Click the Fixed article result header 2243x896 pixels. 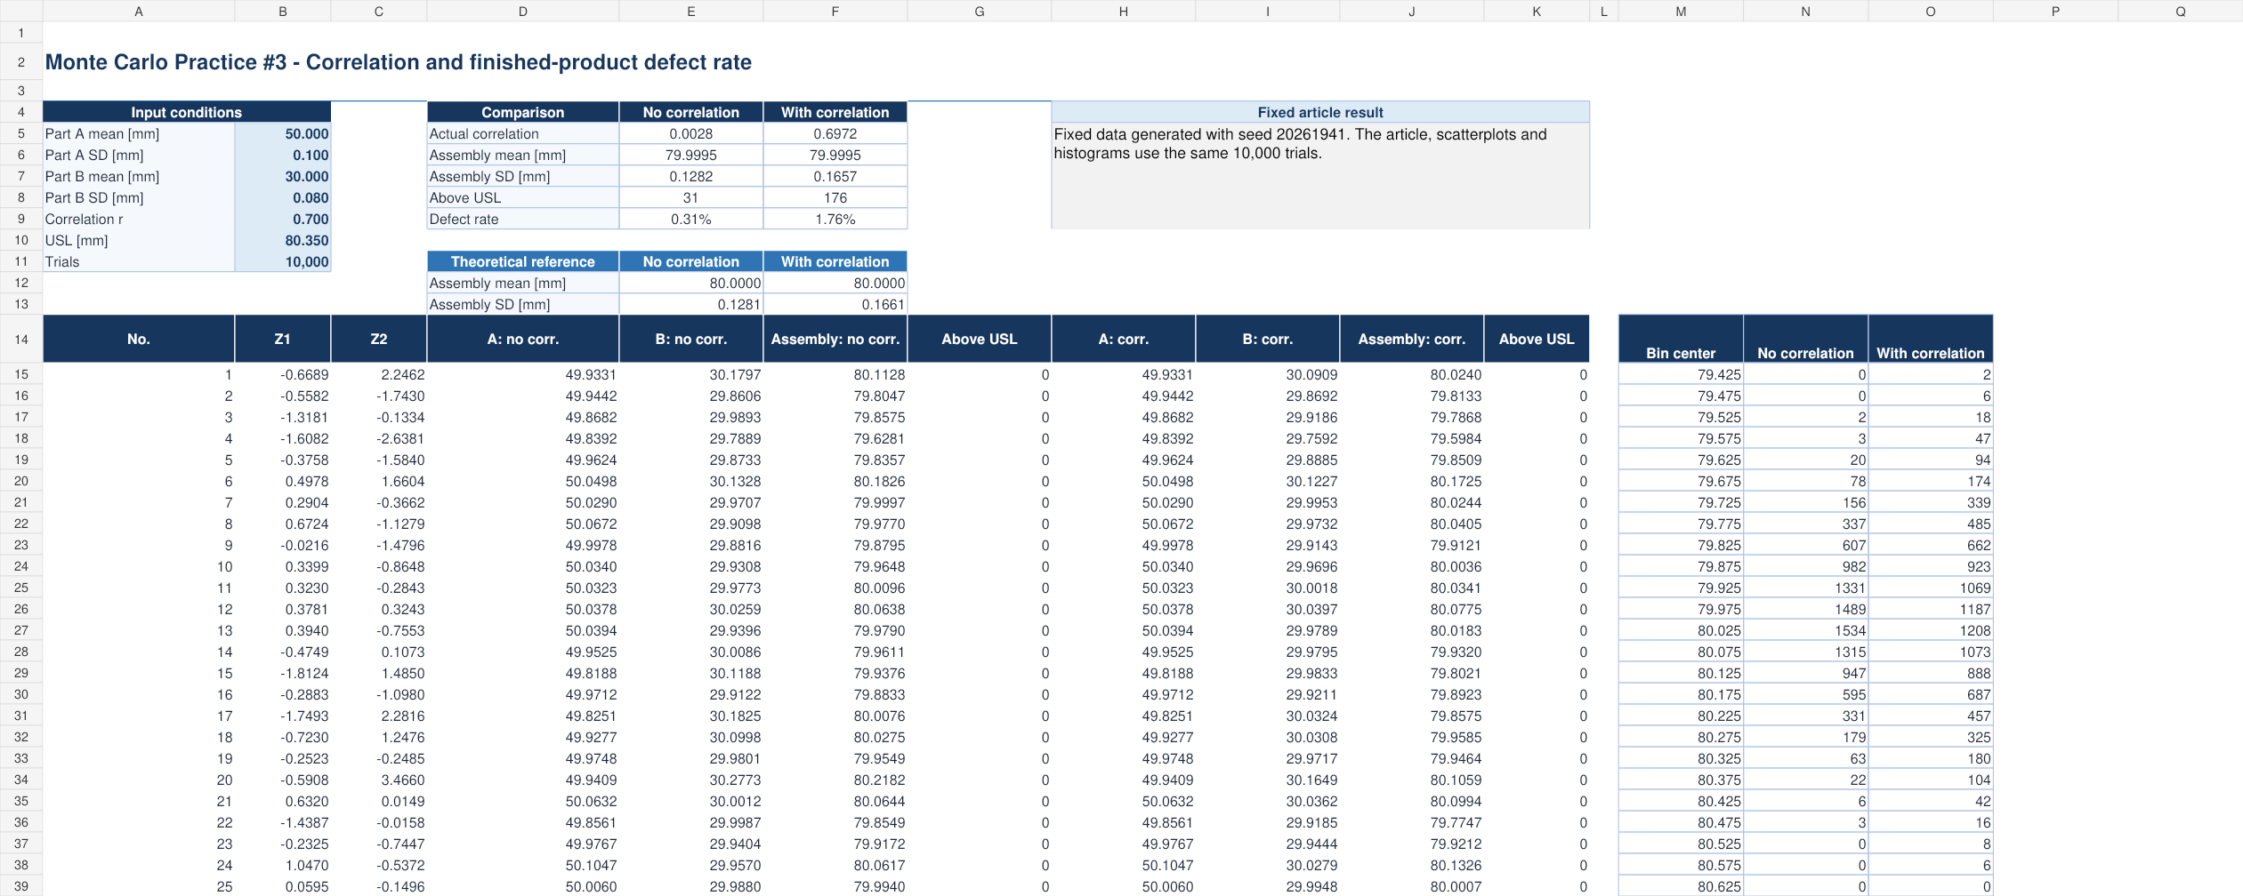click(1320, 112)
